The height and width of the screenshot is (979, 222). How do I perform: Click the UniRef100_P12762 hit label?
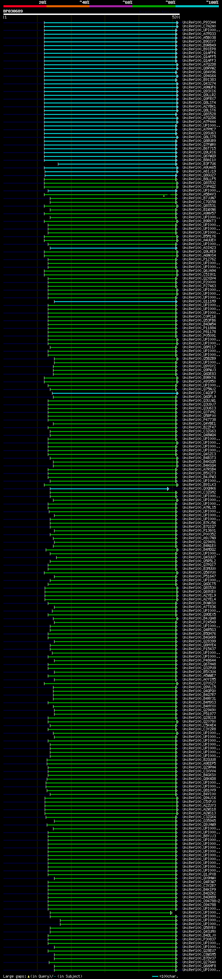coord(199,259)
